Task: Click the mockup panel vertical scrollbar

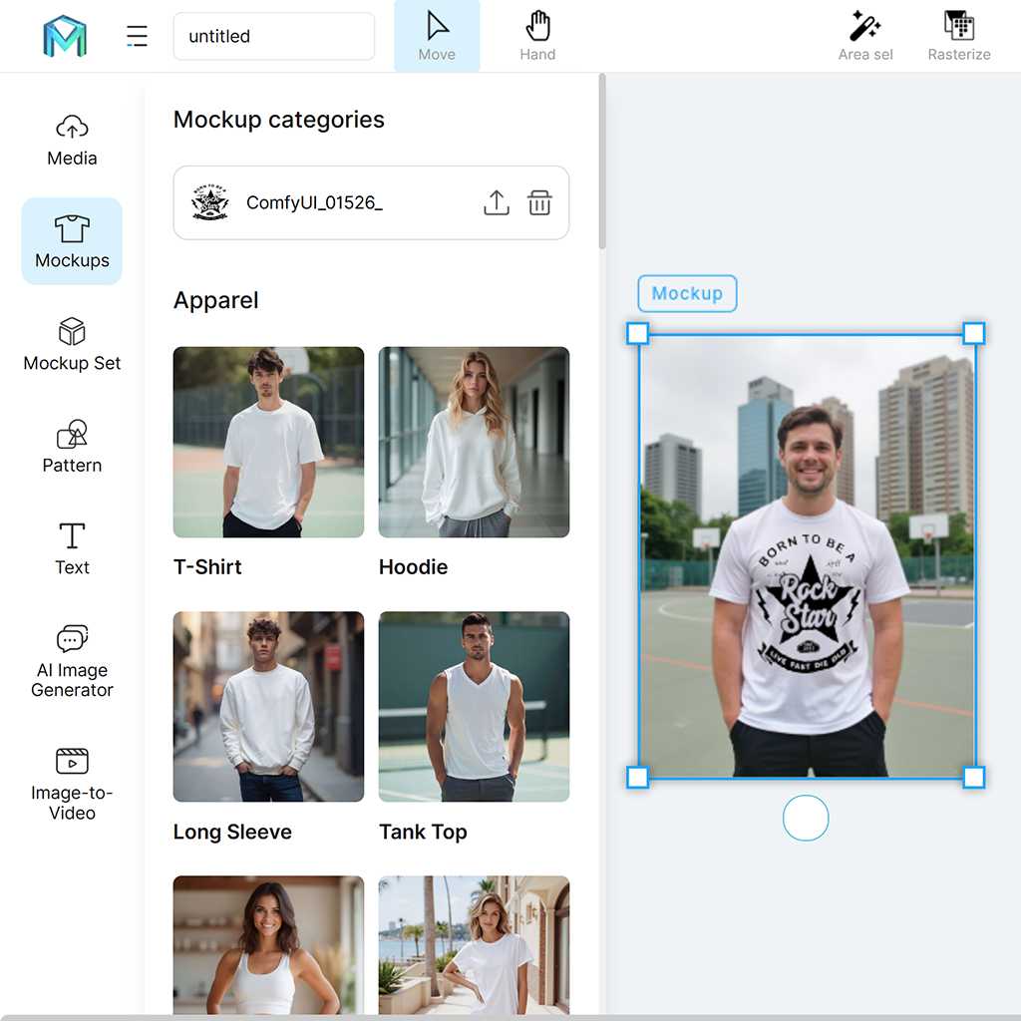Action: pyautogui.click(x=602, y=161)
